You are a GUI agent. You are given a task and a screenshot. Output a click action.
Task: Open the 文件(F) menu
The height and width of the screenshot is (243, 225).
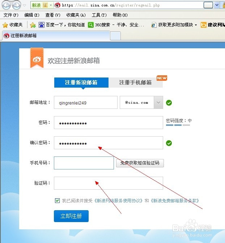click(11, 15)
